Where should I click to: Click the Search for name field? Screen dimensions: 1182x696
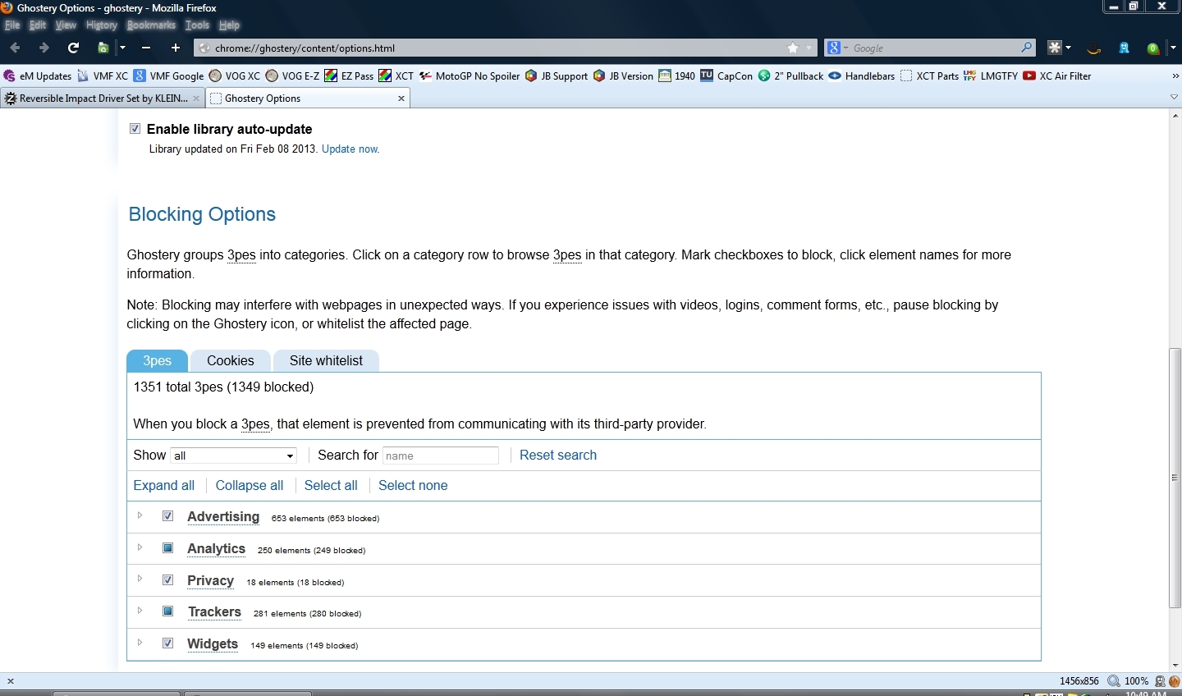(x=441, y=456)
